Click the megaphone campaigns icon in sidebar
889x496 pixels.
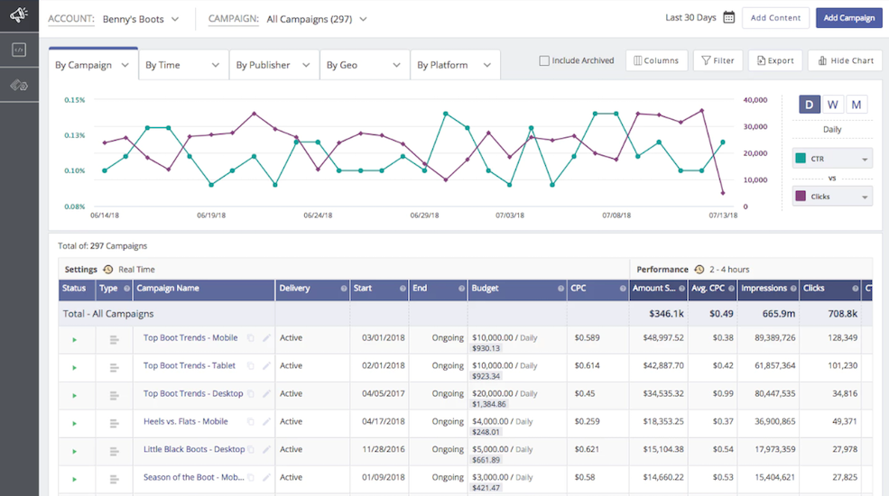[x=19, y=15]
